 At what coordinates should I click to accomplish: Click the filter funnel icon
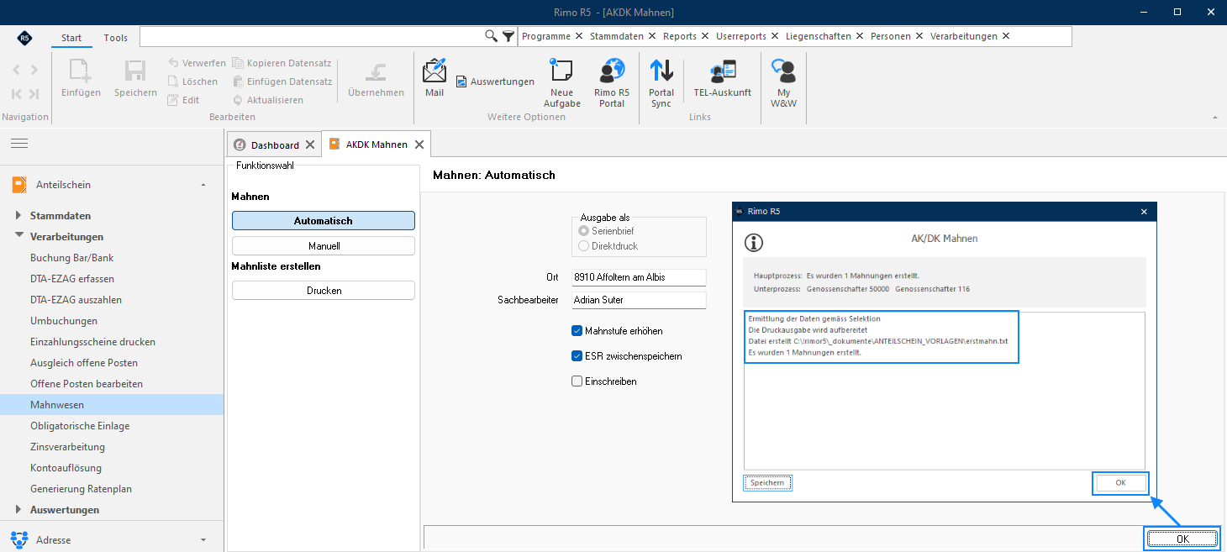click(x=508, y=36)
